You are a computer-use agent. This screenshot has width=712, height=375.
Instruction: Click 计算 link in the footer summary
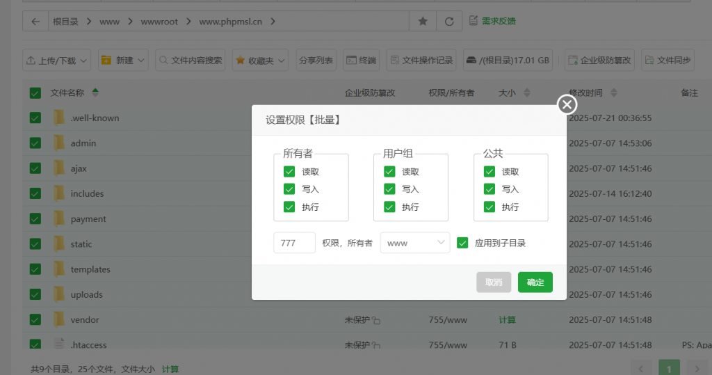coord(170,369)
